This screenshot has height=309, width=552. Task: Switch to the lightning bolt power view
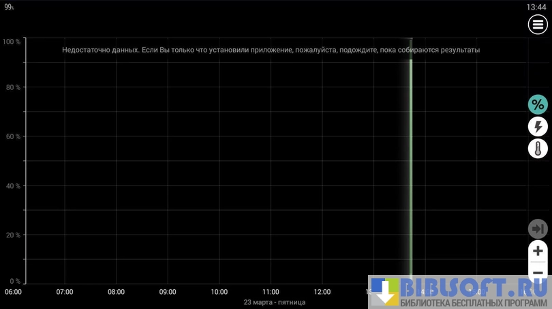point(538,126)
